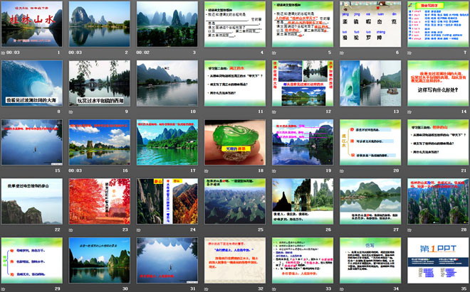Image resolution: width=470 pixels, height=292 pixels.
Task: Click slide 9 about 西湖 lake
Action: (x=100, y=83)
